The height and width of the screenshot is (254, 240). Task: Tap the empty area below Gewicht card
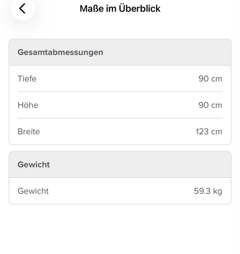[x=120, y=228]
